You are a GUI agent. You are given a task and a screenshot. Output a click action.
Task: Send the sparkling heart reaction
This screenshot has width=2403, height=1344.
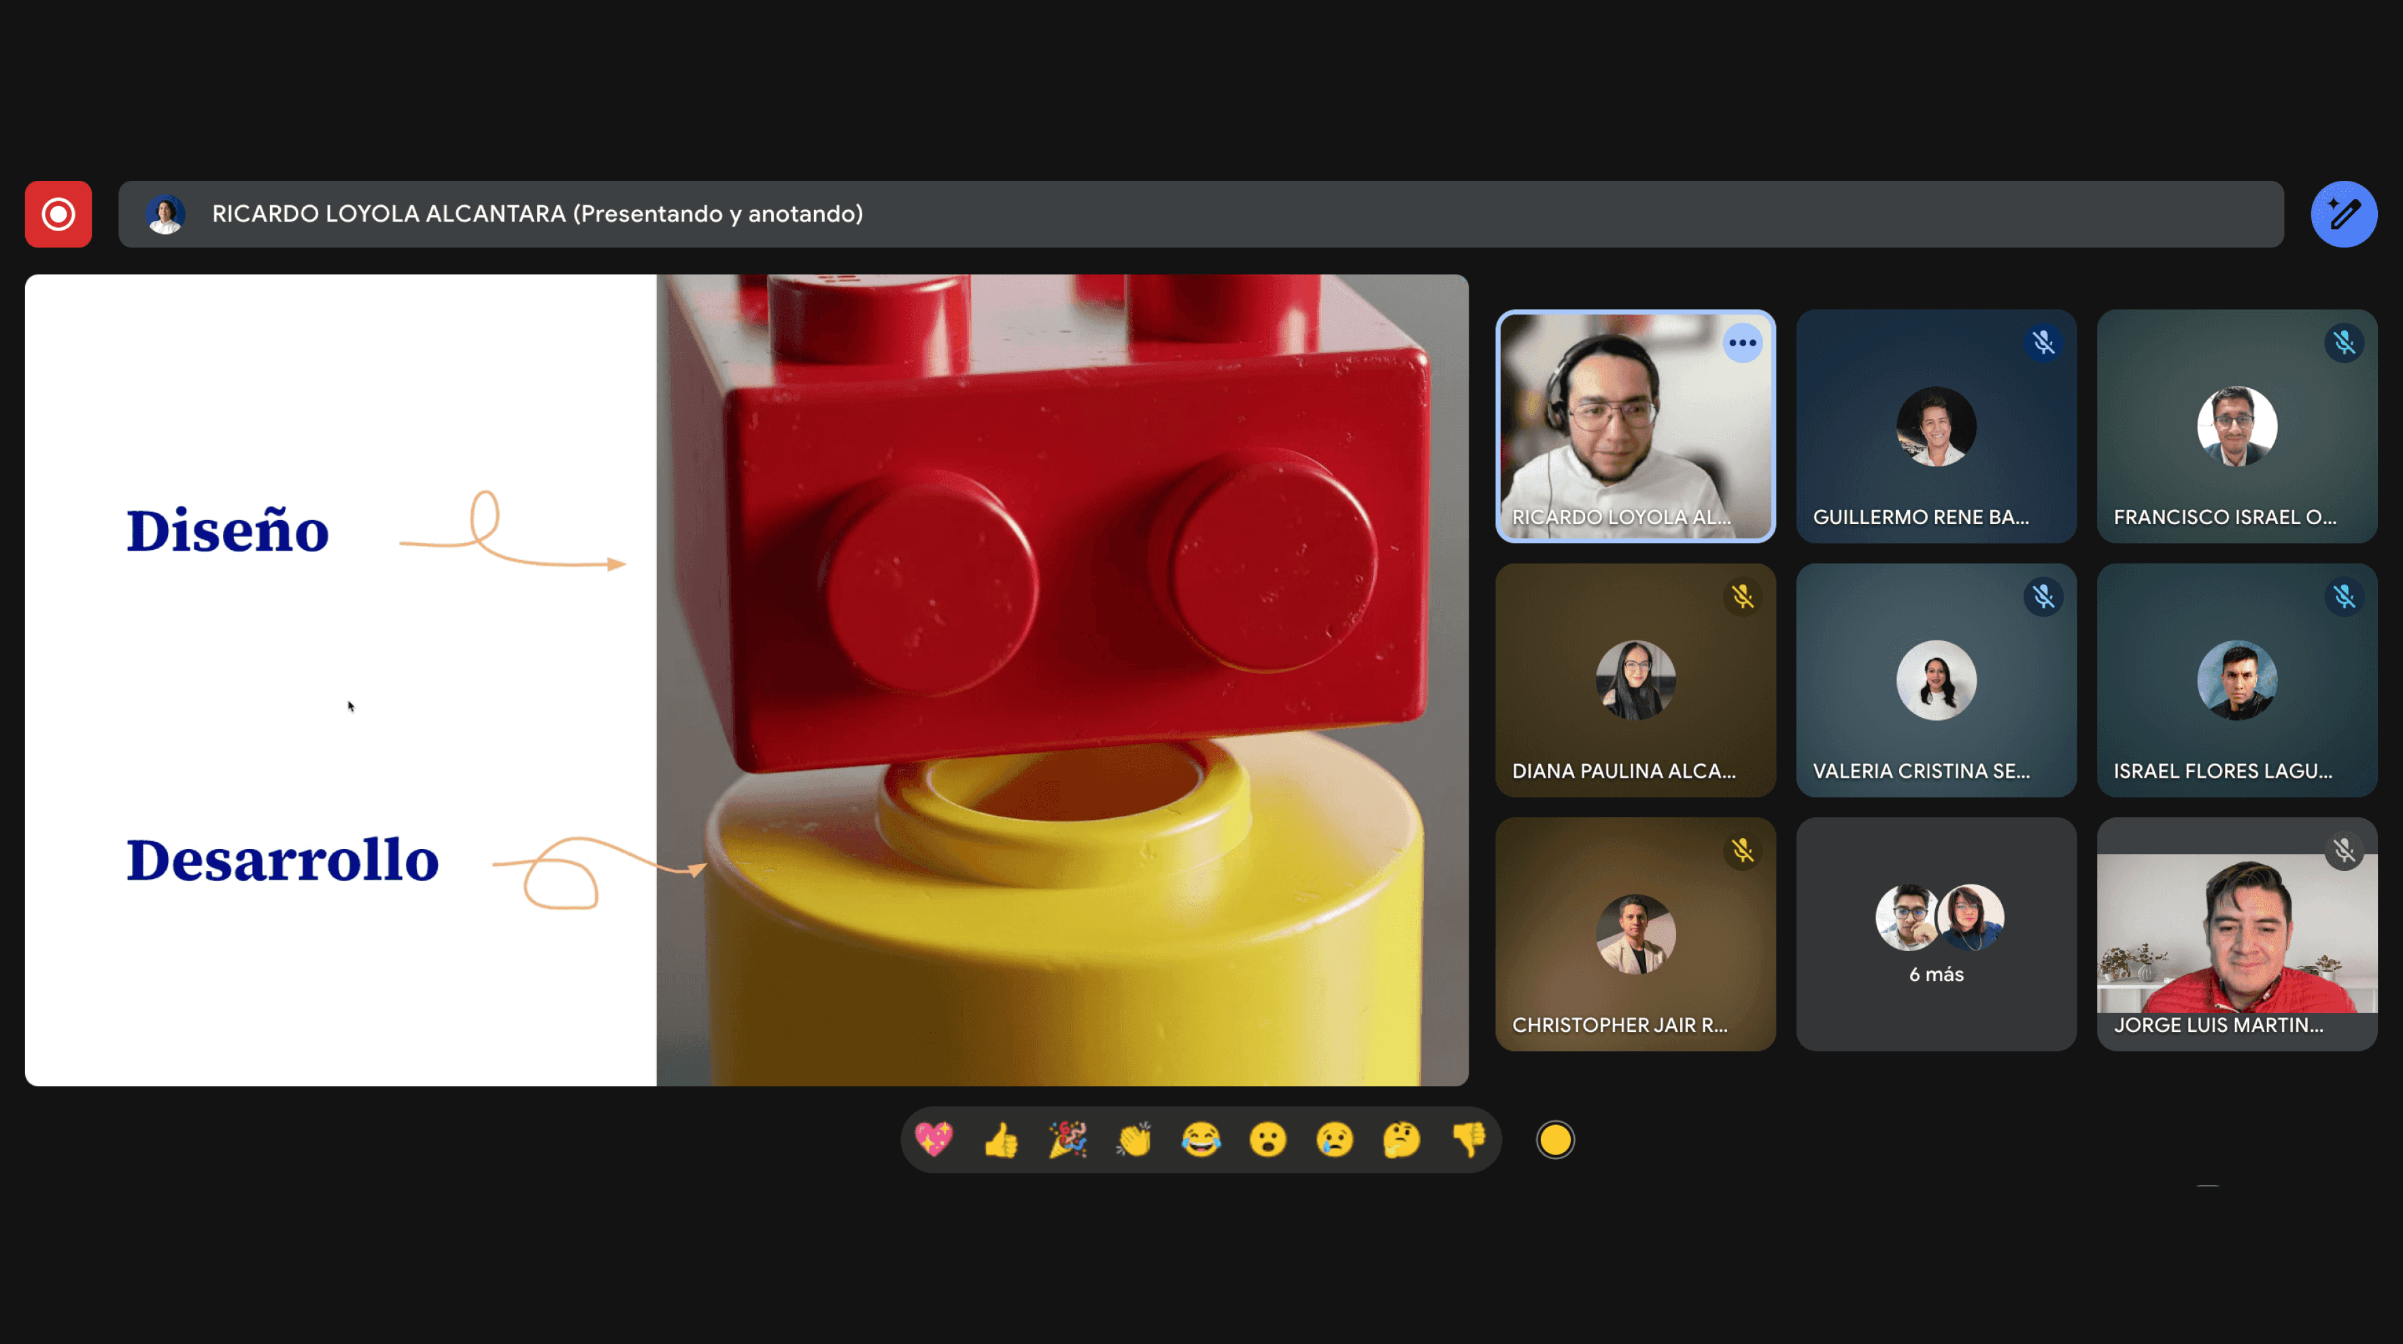[x=934, y=1139]
